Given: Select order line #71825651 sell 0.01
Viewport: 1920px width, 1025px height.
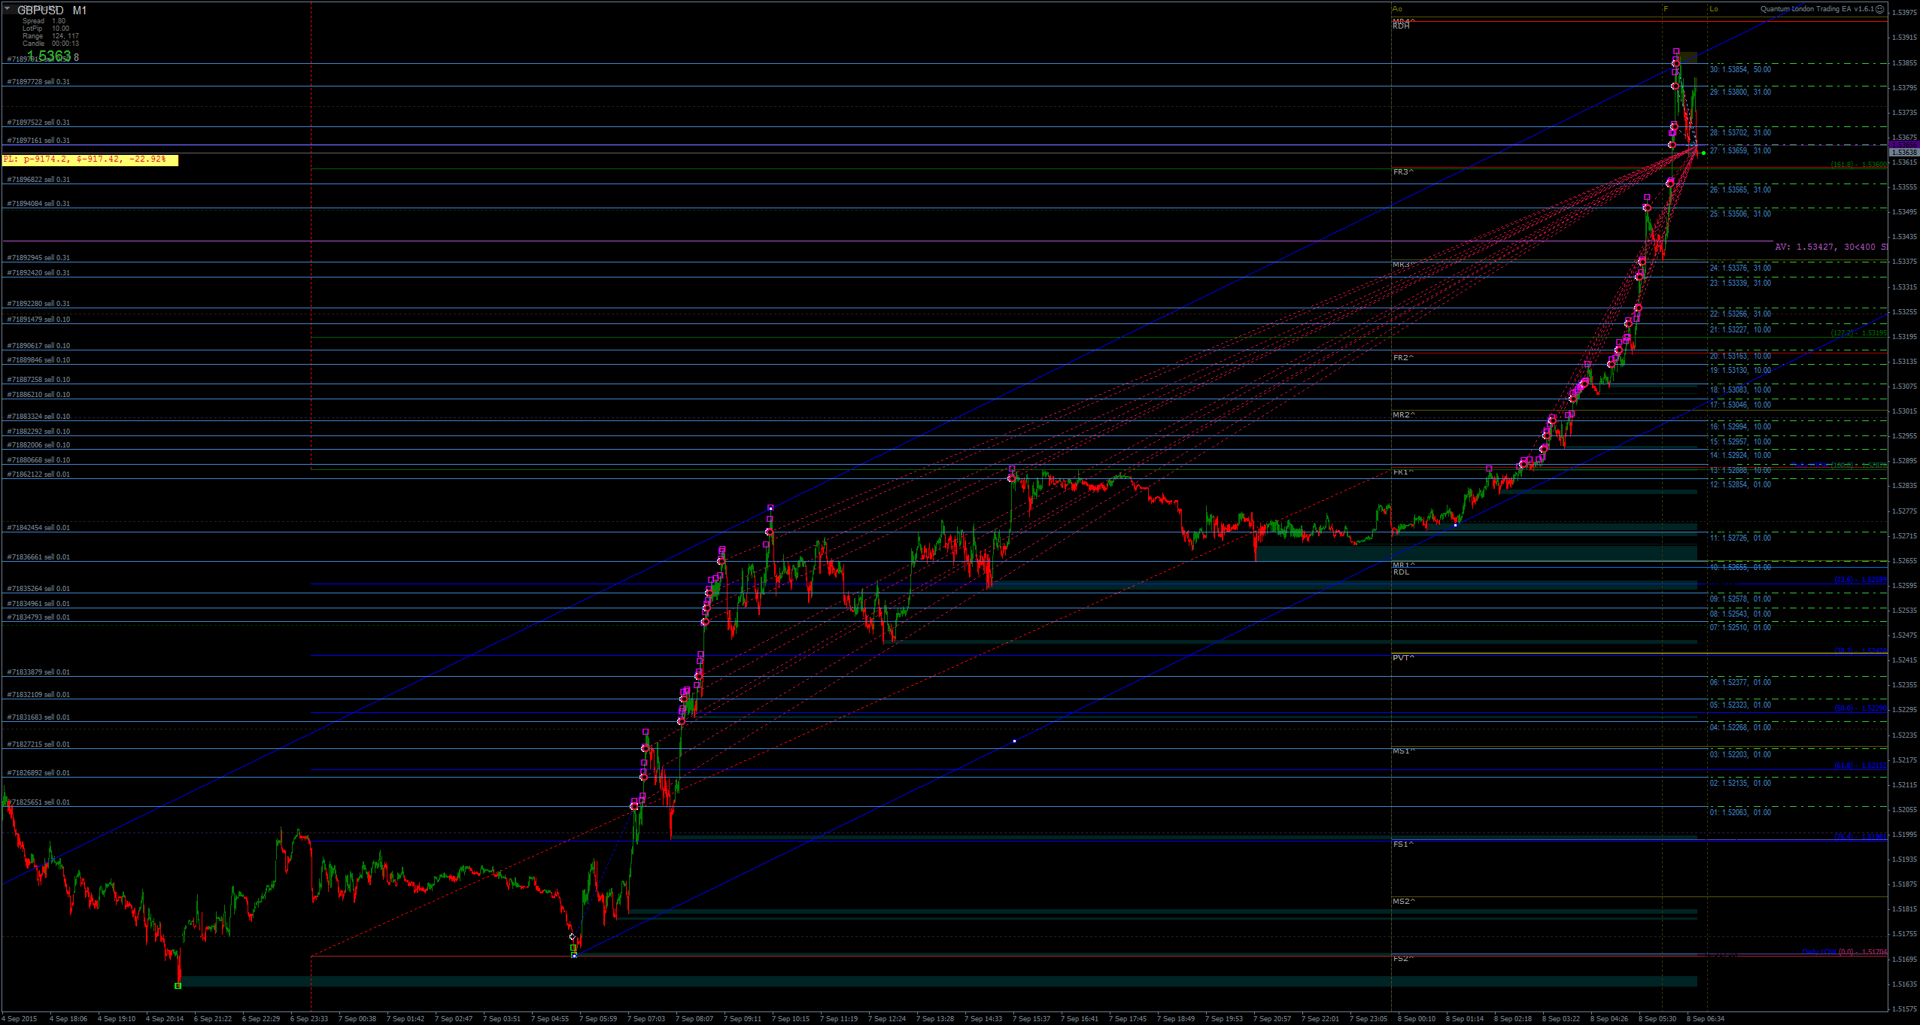Looking at the screenshot, I should point(38,802).
